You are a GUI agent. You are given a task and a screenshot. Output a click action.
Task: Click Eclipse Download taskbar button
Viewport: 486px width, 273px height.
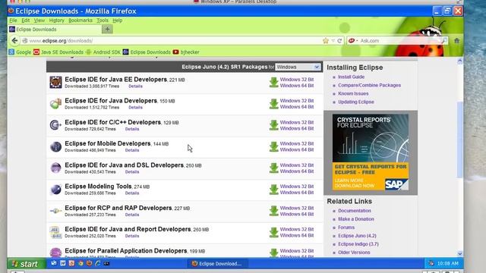click(217, 264)
